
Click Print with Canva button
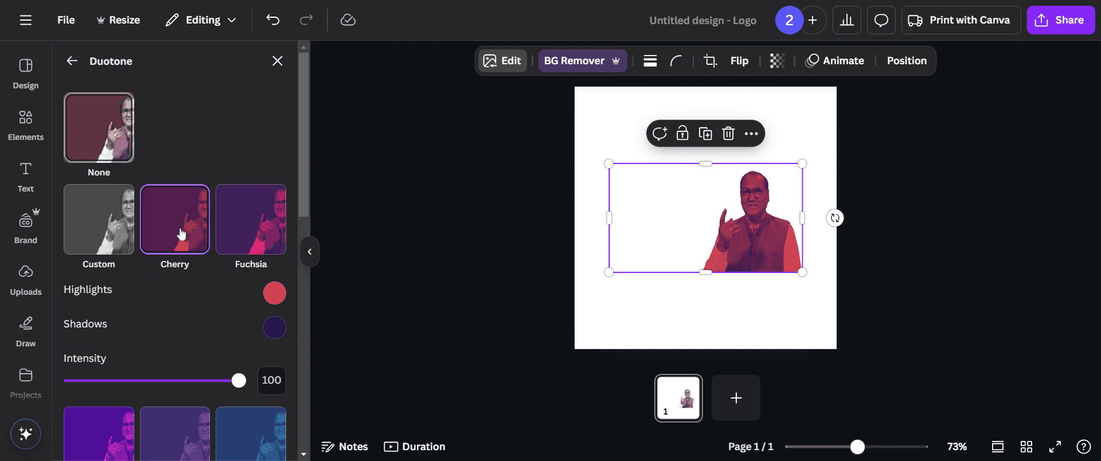[x=960, y=20]
